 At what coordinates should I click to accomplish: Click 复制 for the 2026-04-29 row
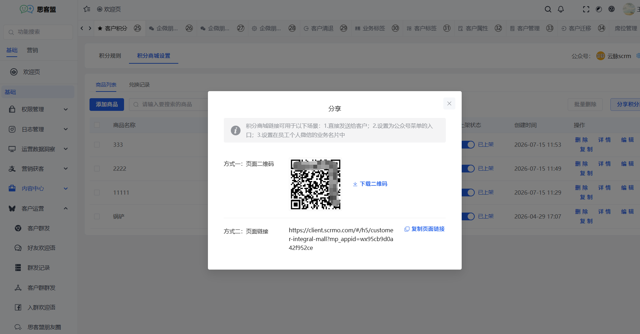586,221
